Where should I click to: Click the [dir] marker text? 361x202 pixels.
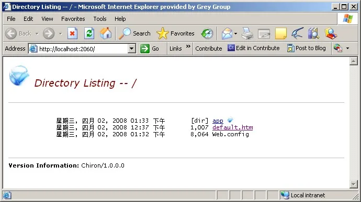point(200,121)
